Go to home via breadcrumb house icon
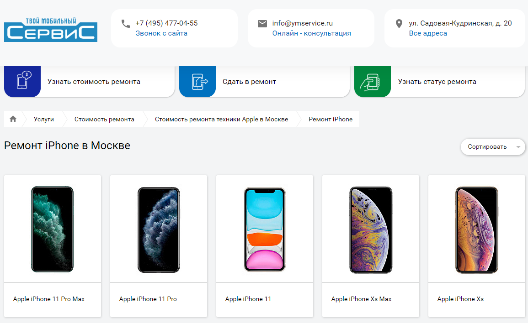This screenshot has width=528, height=323. tap(13, 119)
